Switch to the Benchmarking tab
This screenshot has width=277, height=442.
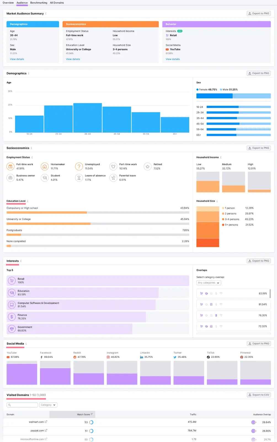click(x=39, y=3)
